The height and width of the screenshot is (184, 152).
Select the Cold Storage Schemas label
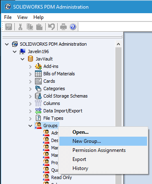[65, 96]
